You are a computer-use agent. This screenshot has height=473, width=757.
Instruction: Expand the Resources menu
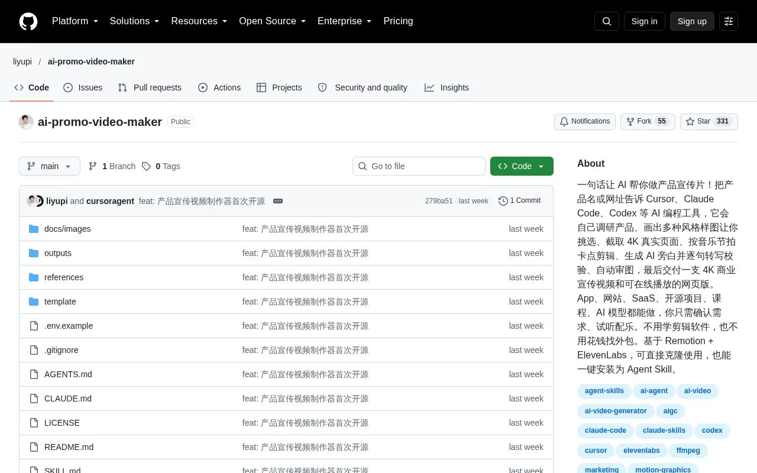click(199, 21)
